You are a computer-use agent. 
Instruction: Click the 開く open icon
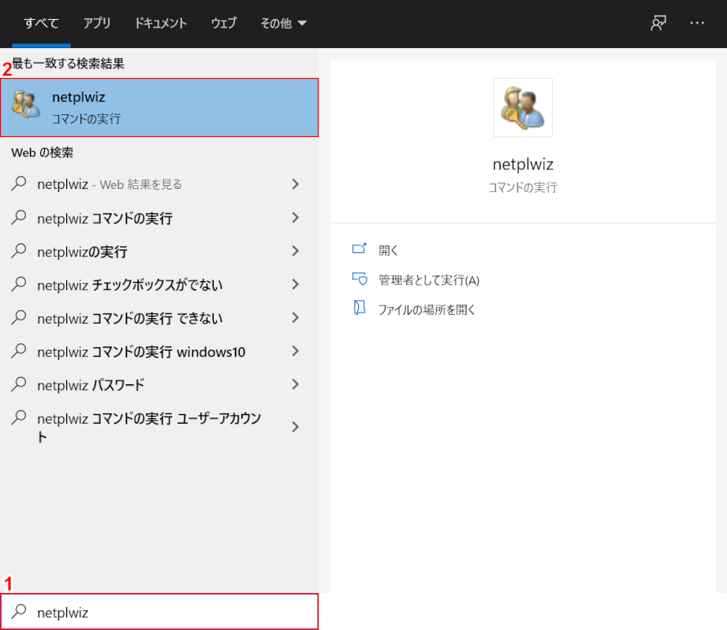coord(360,250)
